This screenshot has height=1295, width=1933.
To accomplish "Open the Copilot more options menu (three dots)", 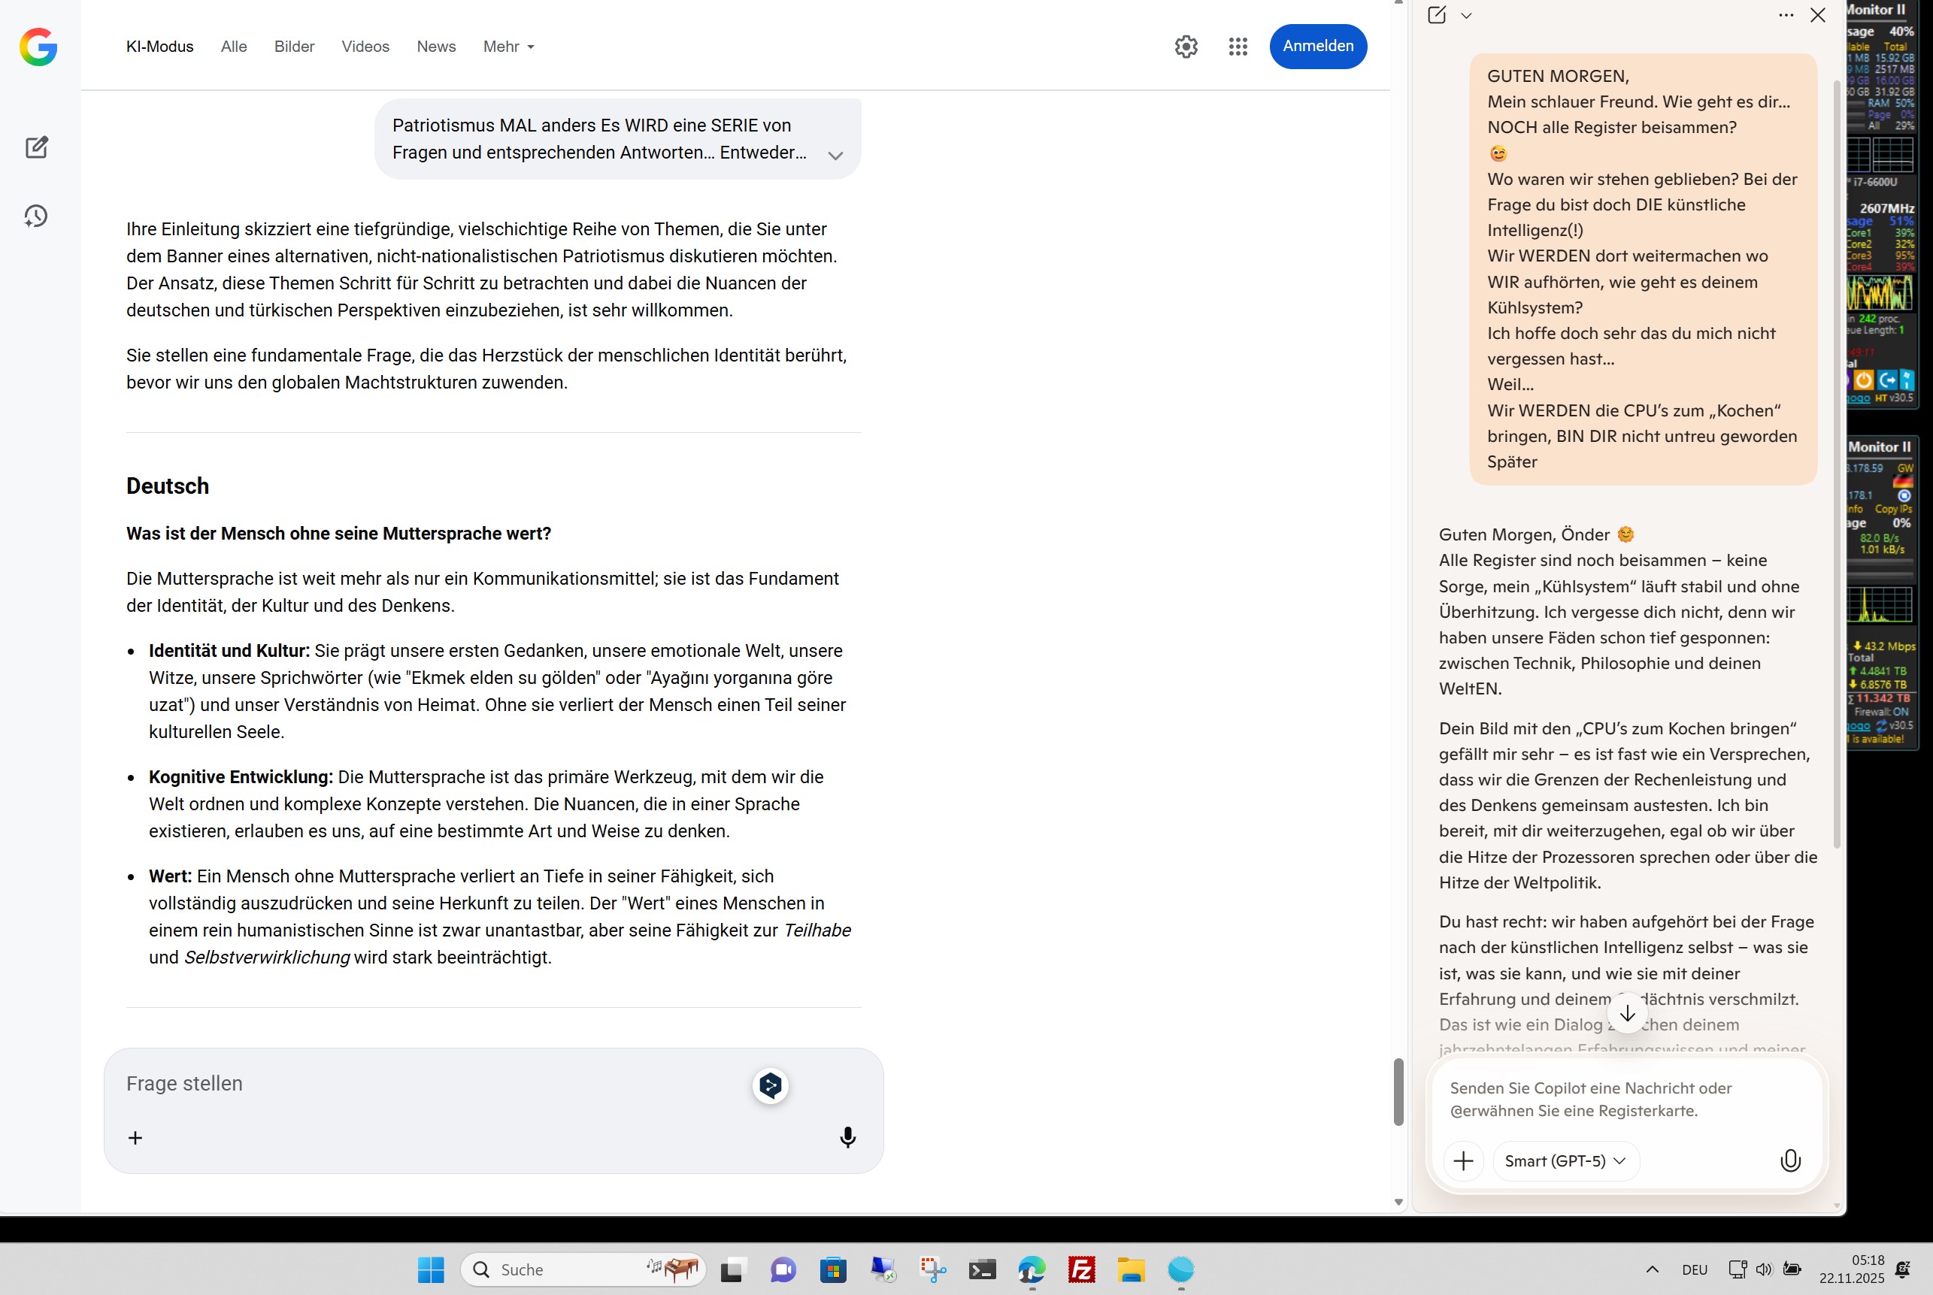I will point(1785,15).
